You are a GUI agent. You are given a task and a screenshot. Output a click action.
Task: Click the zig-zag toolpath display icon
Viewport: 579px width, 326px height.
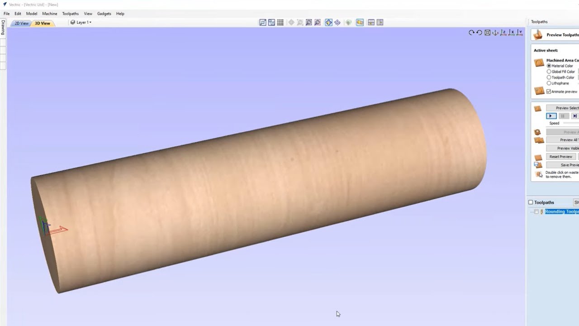[337, 22]
